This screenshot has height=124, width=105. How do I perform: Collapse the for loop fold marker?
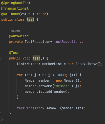point(1,75)
